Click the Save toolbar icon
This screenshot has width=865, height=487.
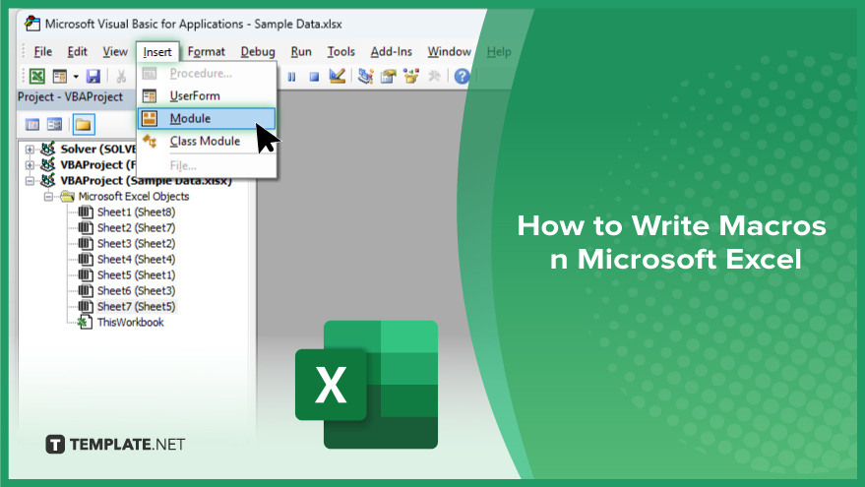[93, 76]
